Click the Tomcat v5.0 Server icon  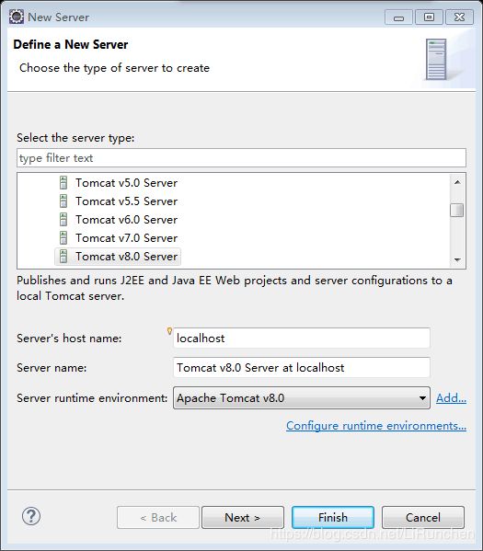pos(63,183)
